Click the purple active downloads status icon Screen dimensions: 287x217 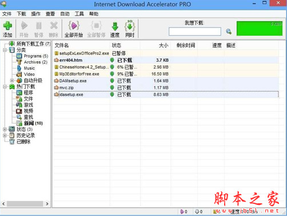coord(182,211)
